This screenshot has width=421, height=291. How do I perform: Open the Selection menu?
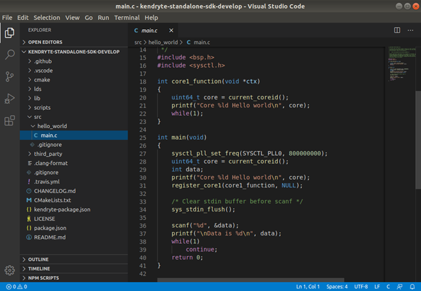[x=47, y=17]
